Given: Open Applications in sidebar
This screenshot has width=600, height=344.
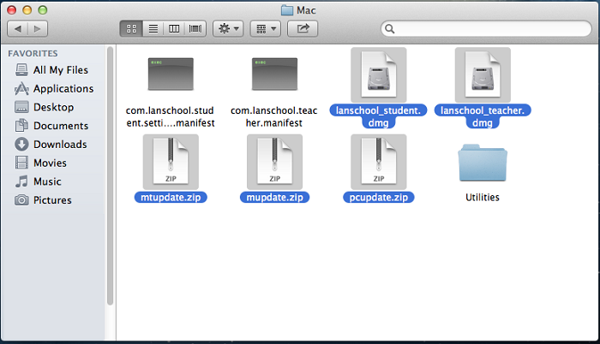Looking at the screenshot, I should click(54, 89).
